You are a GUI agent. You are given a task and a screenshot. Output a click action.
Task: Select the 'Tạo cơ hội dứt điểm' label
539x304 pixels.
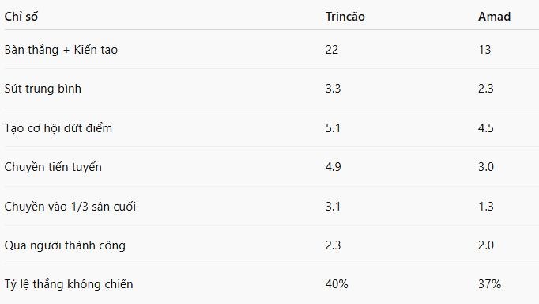[58, 128]
